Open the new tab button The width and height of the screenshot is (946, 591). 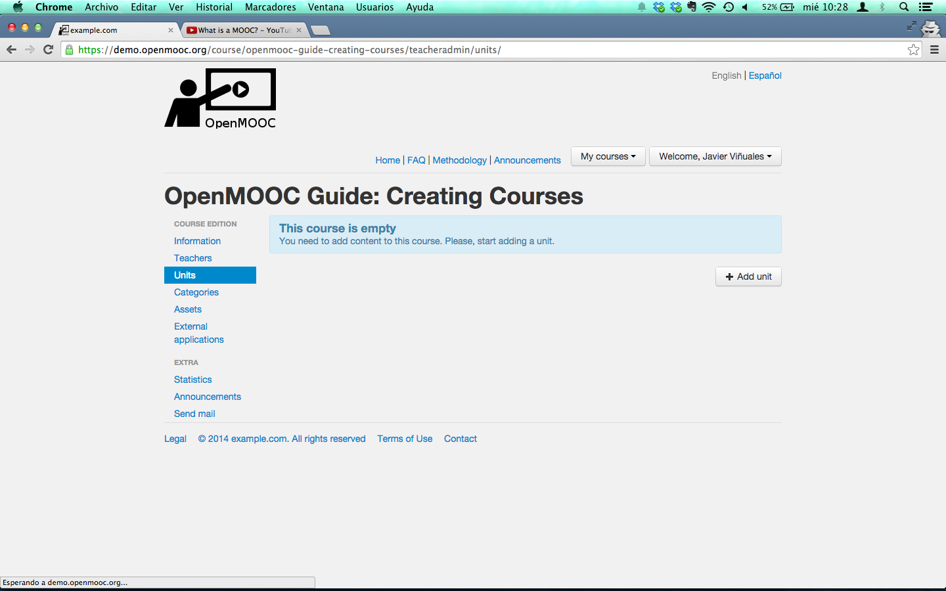(x=320, y=30)
